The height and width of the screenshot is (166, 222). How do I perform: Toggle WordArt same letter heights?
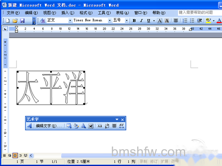(100, 126)
